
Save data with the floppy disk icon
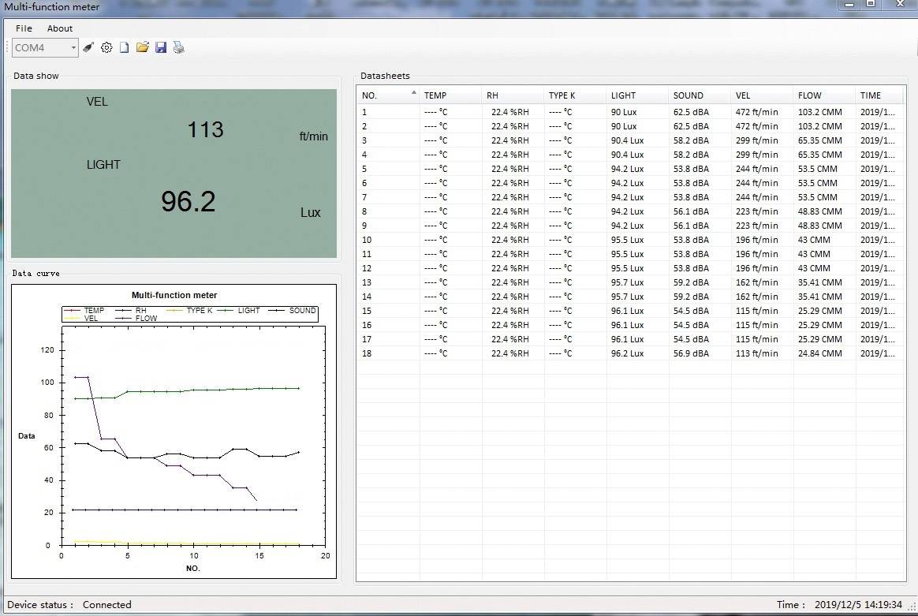point(161,48)
